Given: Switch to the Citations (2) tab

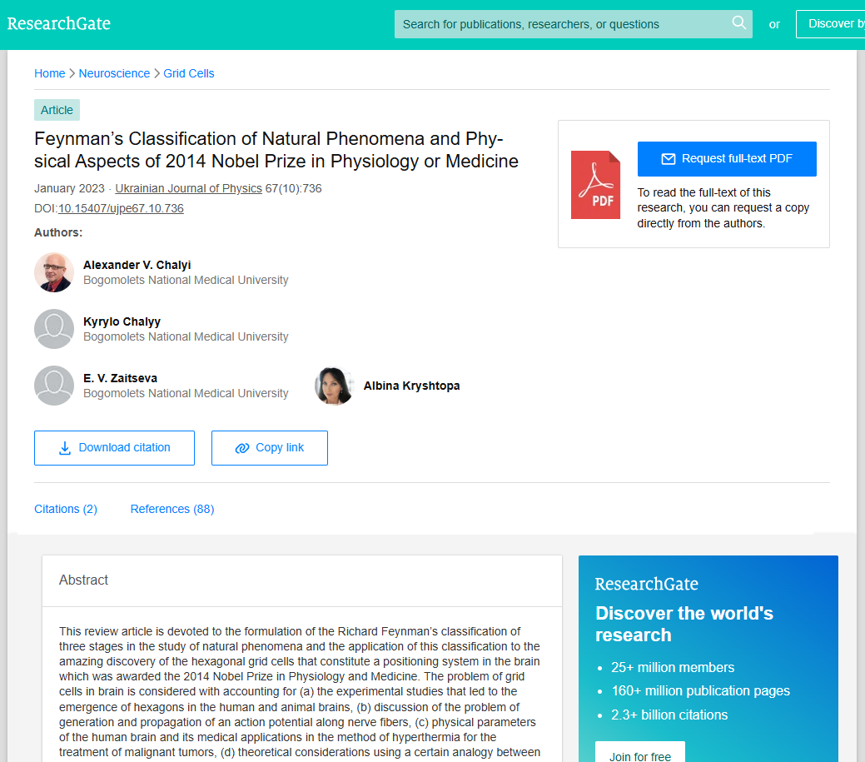Looking at the screenshot, I should 66,509.
